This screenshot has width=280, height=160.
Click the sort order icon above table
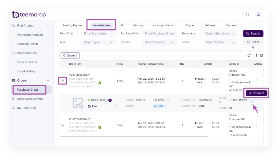(x=255, y=56)
